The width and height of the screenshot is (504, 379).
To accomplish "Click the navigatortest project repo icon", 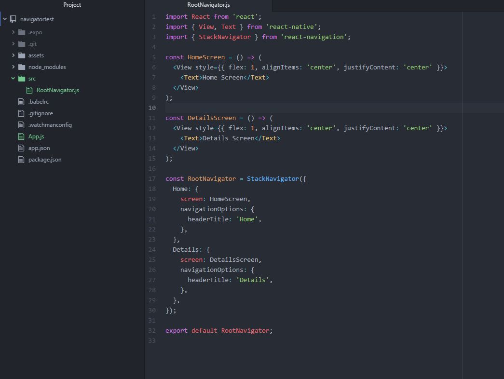I will (13, 19).
